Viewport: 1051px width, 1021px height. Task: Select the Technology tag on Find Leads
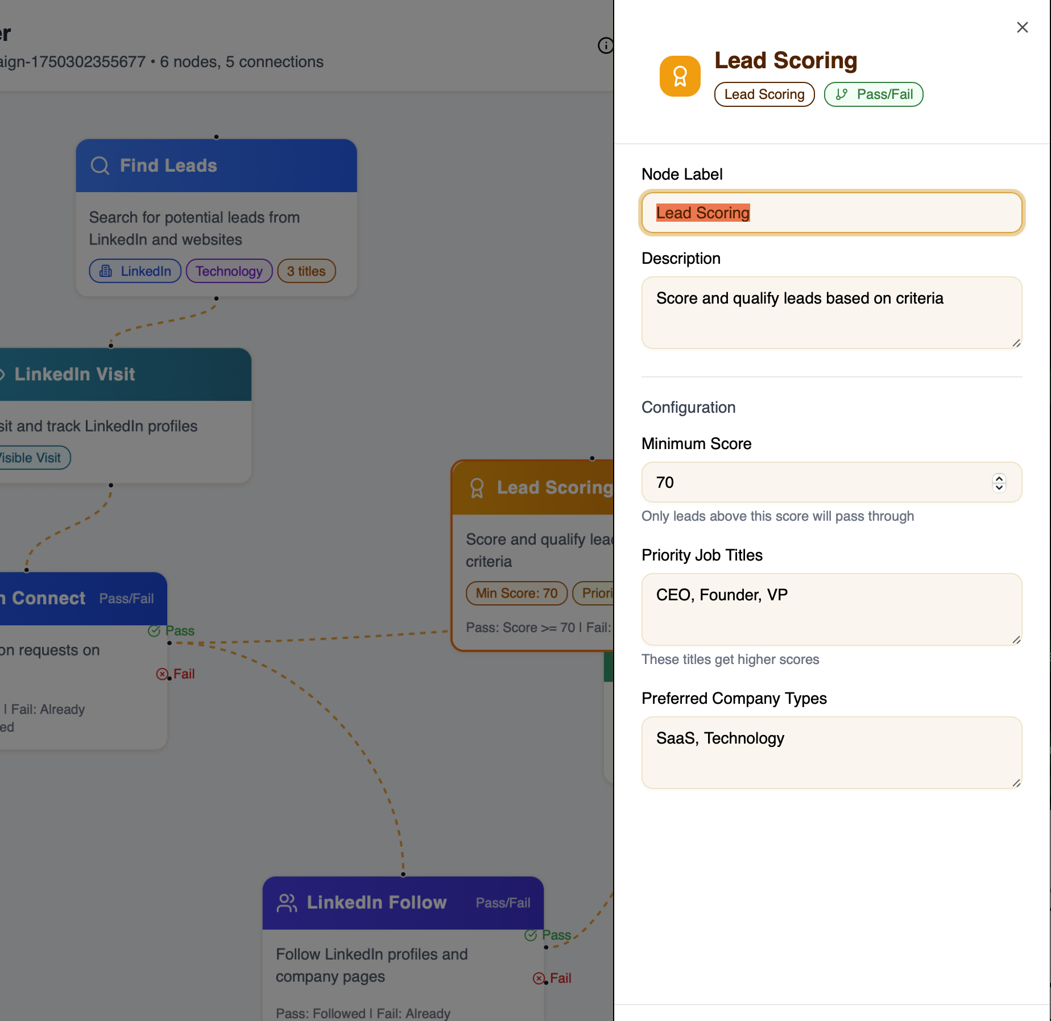coord(229,271)
